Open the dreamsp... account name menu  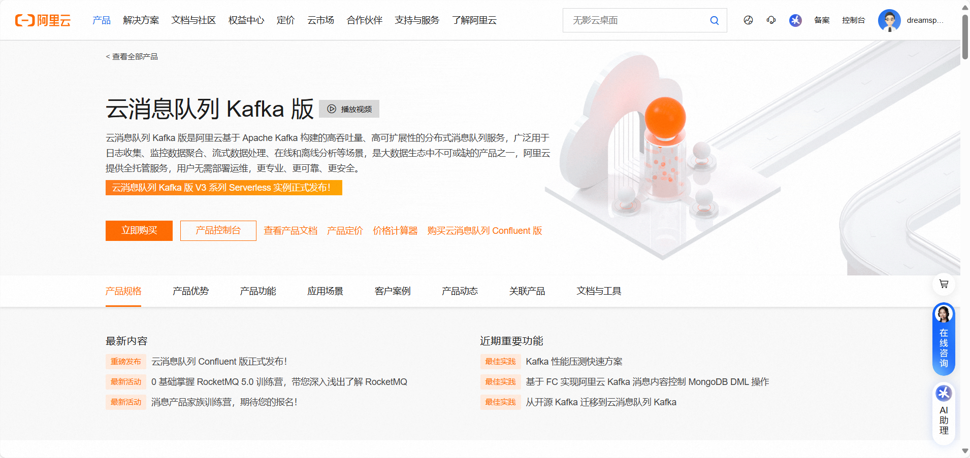click(925, 20)
